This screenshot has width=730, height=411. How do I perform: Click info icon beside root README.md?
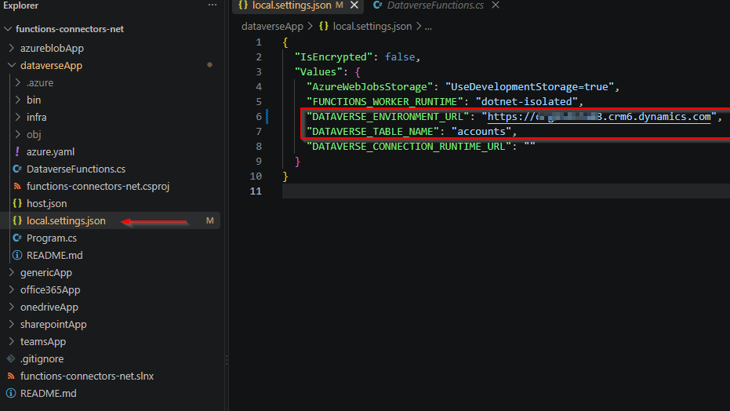pyautogui.click(x=11, y=393)
